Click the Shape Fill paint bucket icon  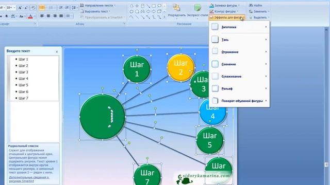pos(211,6)
